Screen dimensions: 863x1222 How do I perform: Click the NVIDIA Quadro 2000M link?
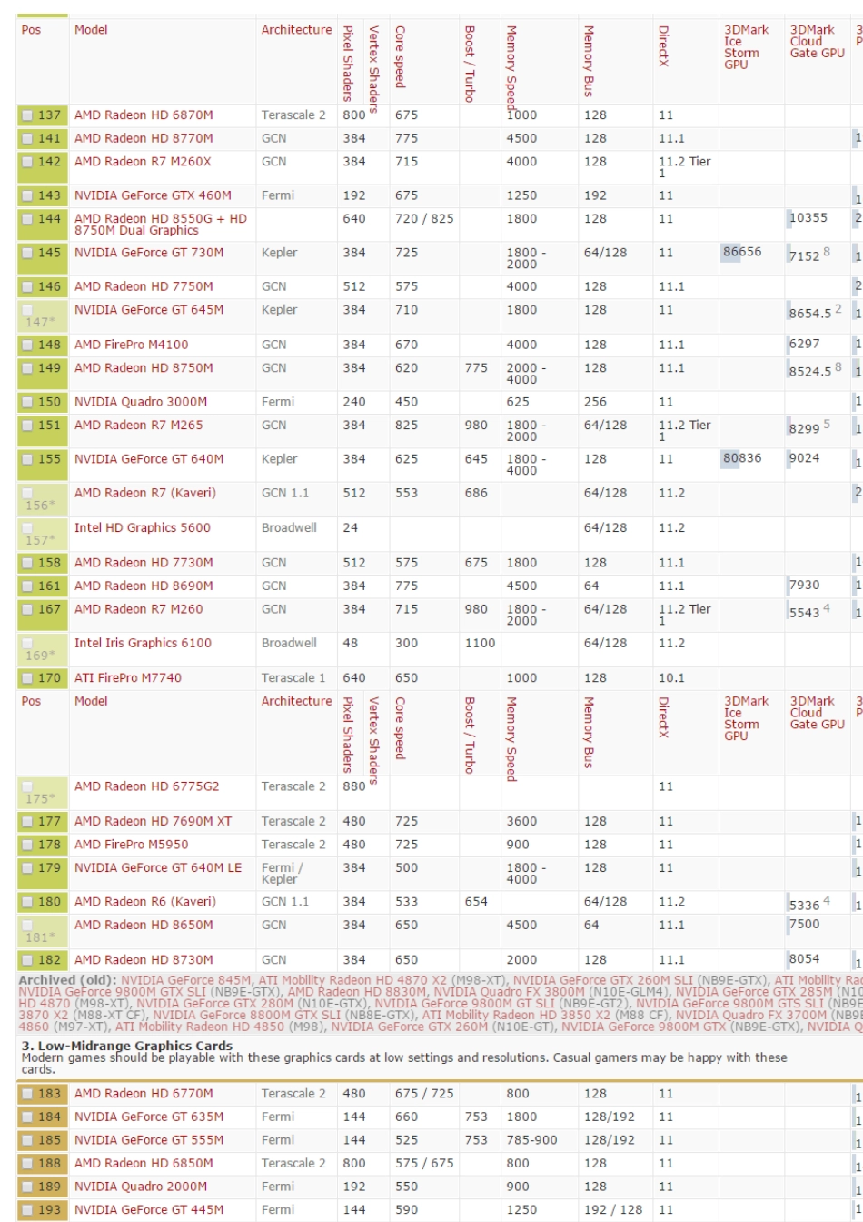141,1187
